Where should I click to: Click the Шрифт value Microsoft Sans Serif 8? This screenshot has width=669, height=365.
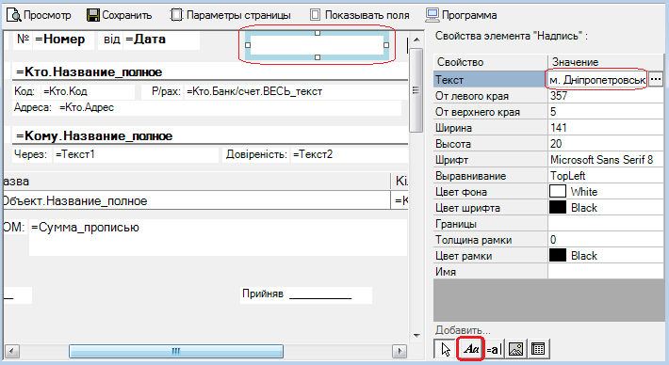[x=606, y=160]
